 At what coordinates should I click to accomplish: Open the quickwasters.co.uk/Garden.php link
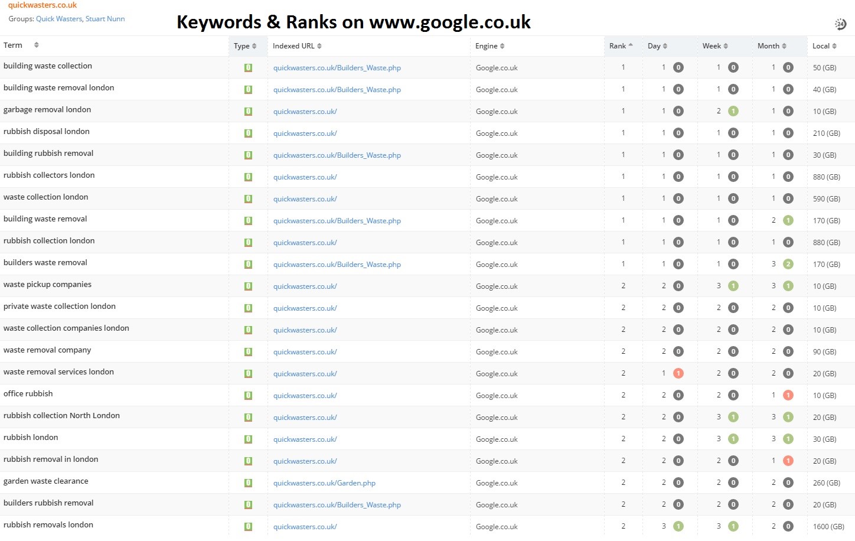tap(324, 483)
